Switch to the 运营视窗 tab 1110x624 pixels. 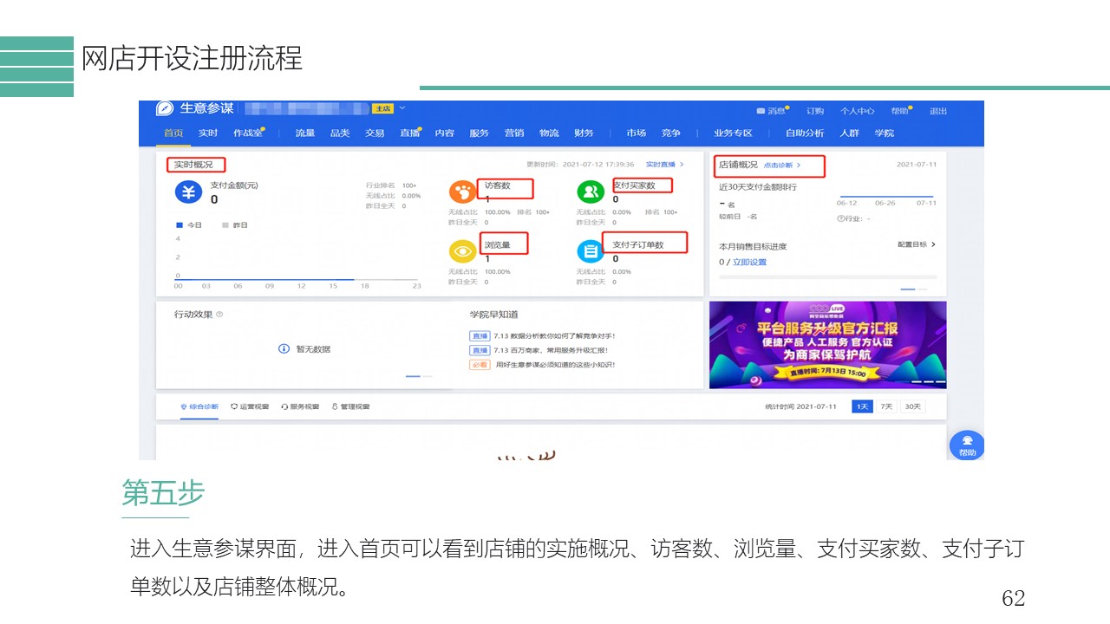pyautogui.click(x=250, y=406)
